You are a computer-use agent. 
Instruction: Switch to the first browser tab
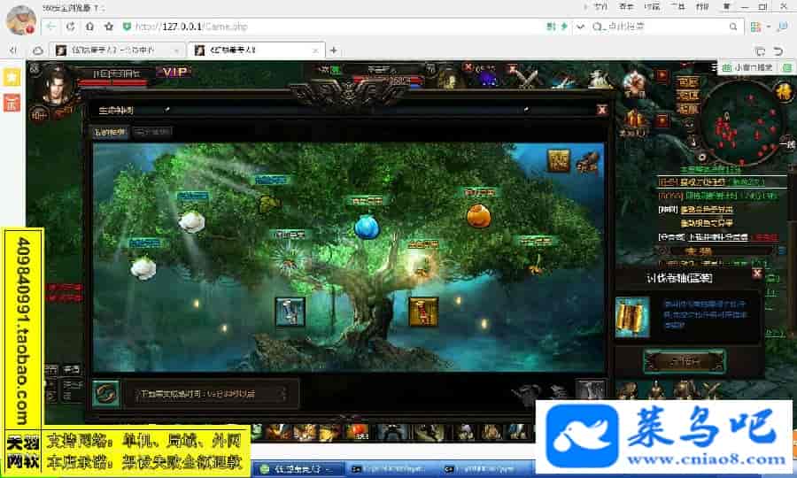pos(117,50)
